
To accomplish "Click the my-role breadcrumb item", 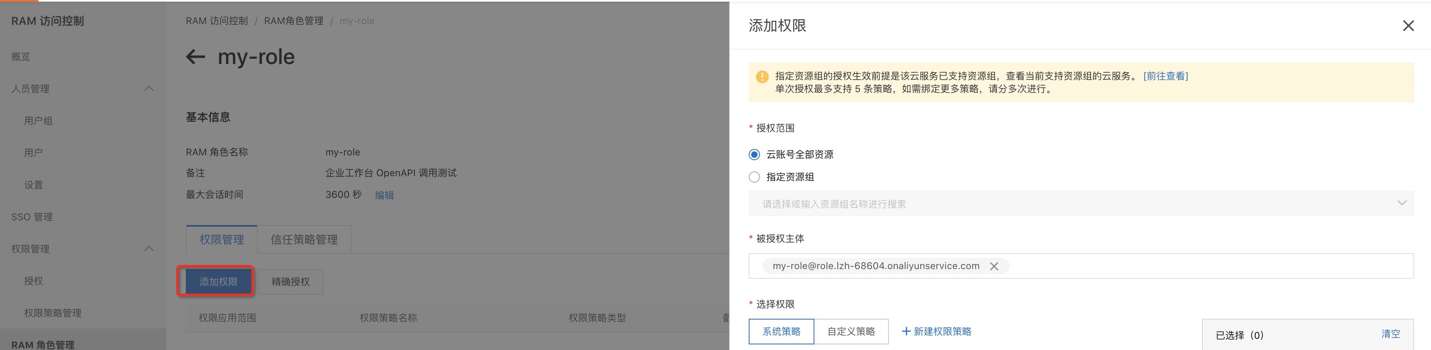I will tap(357, 20).
